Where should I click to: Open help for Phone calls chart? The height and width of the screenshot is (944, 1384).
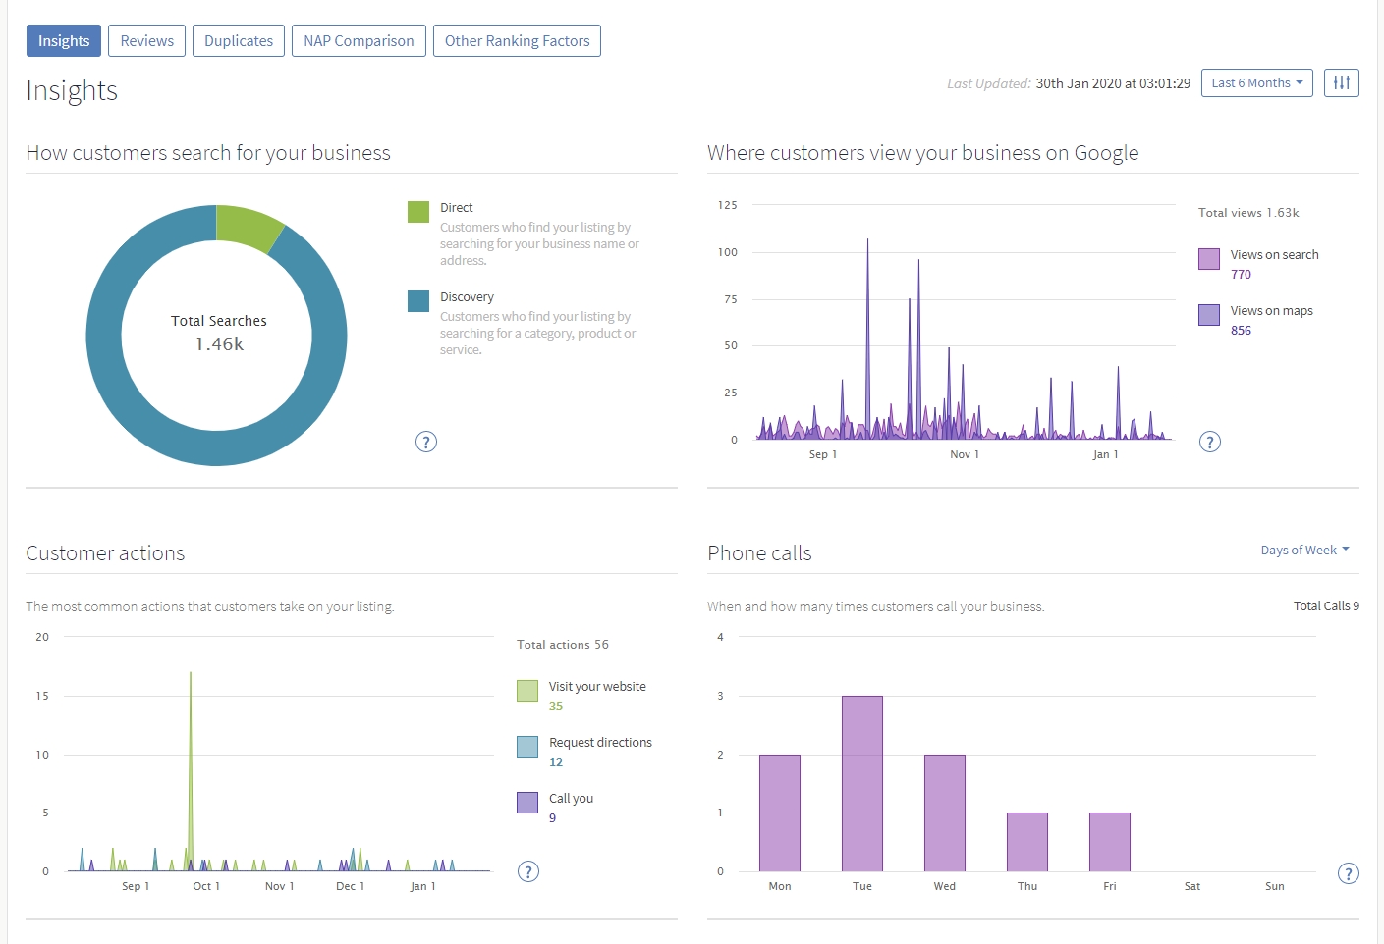pyautogui.click(x=1349, y=873)
